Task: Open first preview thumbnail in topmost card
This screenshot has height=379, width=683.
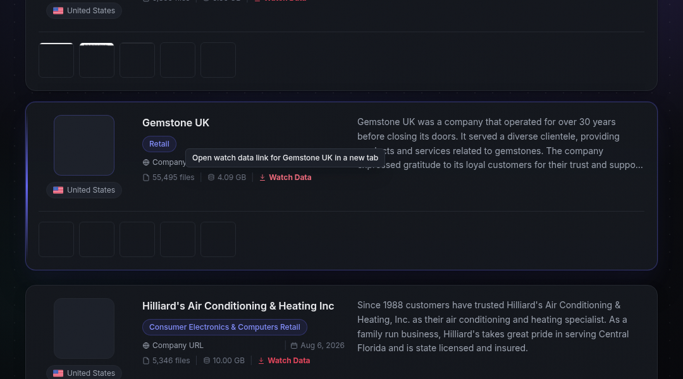Action: coord(56,60)
